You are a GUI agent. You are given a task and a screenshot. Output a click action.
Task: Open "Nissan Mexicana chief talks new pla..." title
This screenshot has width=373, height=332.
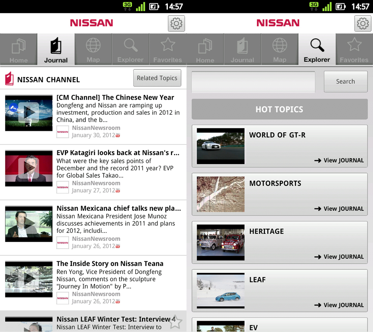[x=119, y=208]
